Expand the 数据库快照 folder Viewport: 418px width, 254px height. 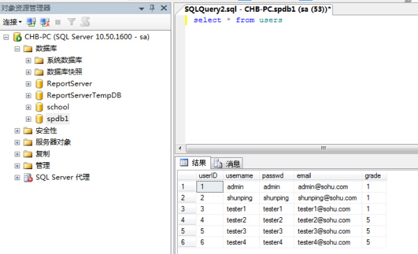coord(29,72)
